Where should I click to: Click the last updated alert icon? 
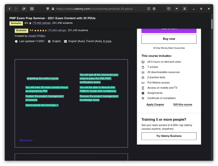(x=16, y=41)
